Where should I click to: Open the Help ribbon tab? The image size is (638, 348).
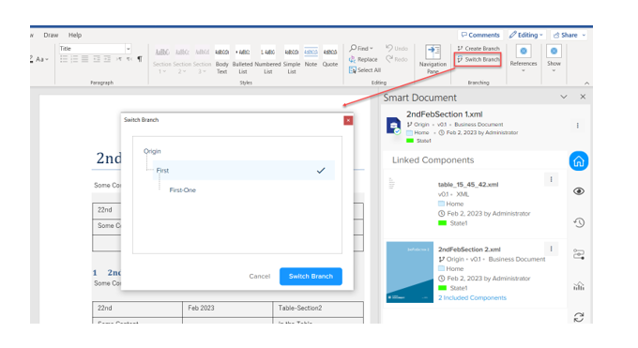pos(75,35)
